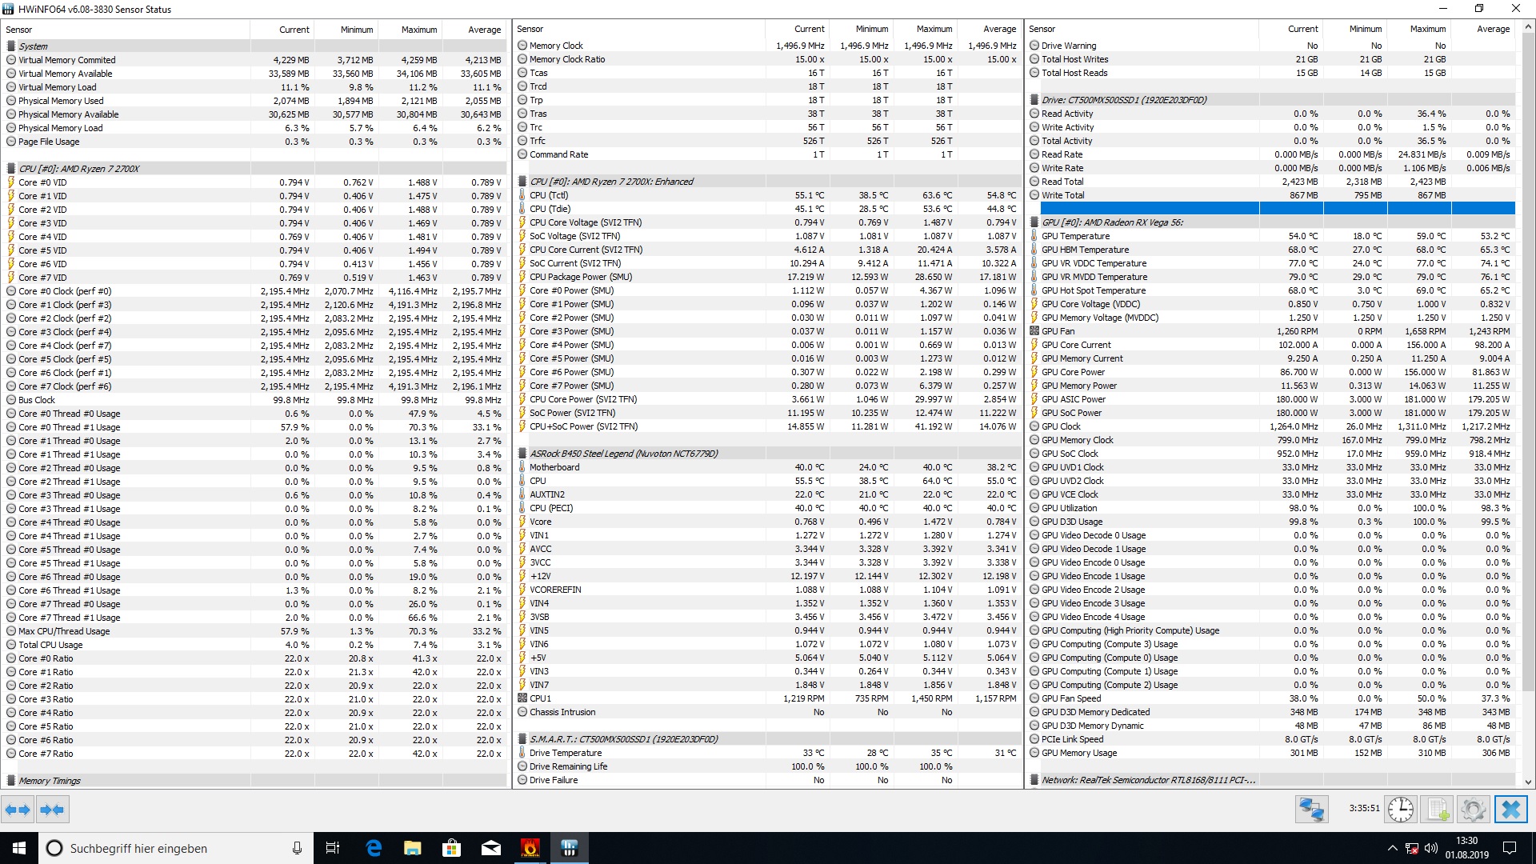Open the remote network monitoring icon
Image resolution: width=1536 pixels, height=864 pixels.
tap(1311, 810)
